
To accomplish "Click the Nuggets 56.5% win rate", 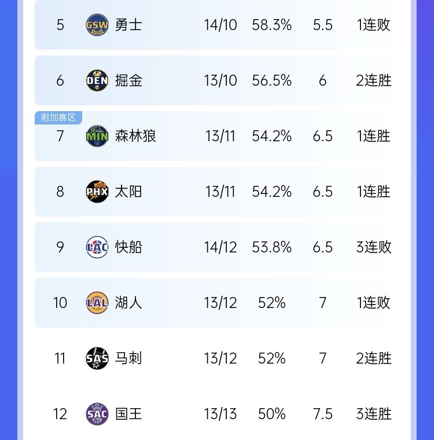I will (x=272, y=80).
